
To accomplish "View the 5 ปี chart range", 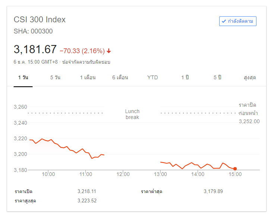I will [x=217, y=78].
